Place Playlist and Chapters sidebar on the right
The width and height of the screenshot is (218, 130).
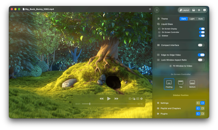pyautogui.click(x=202, y=108)
